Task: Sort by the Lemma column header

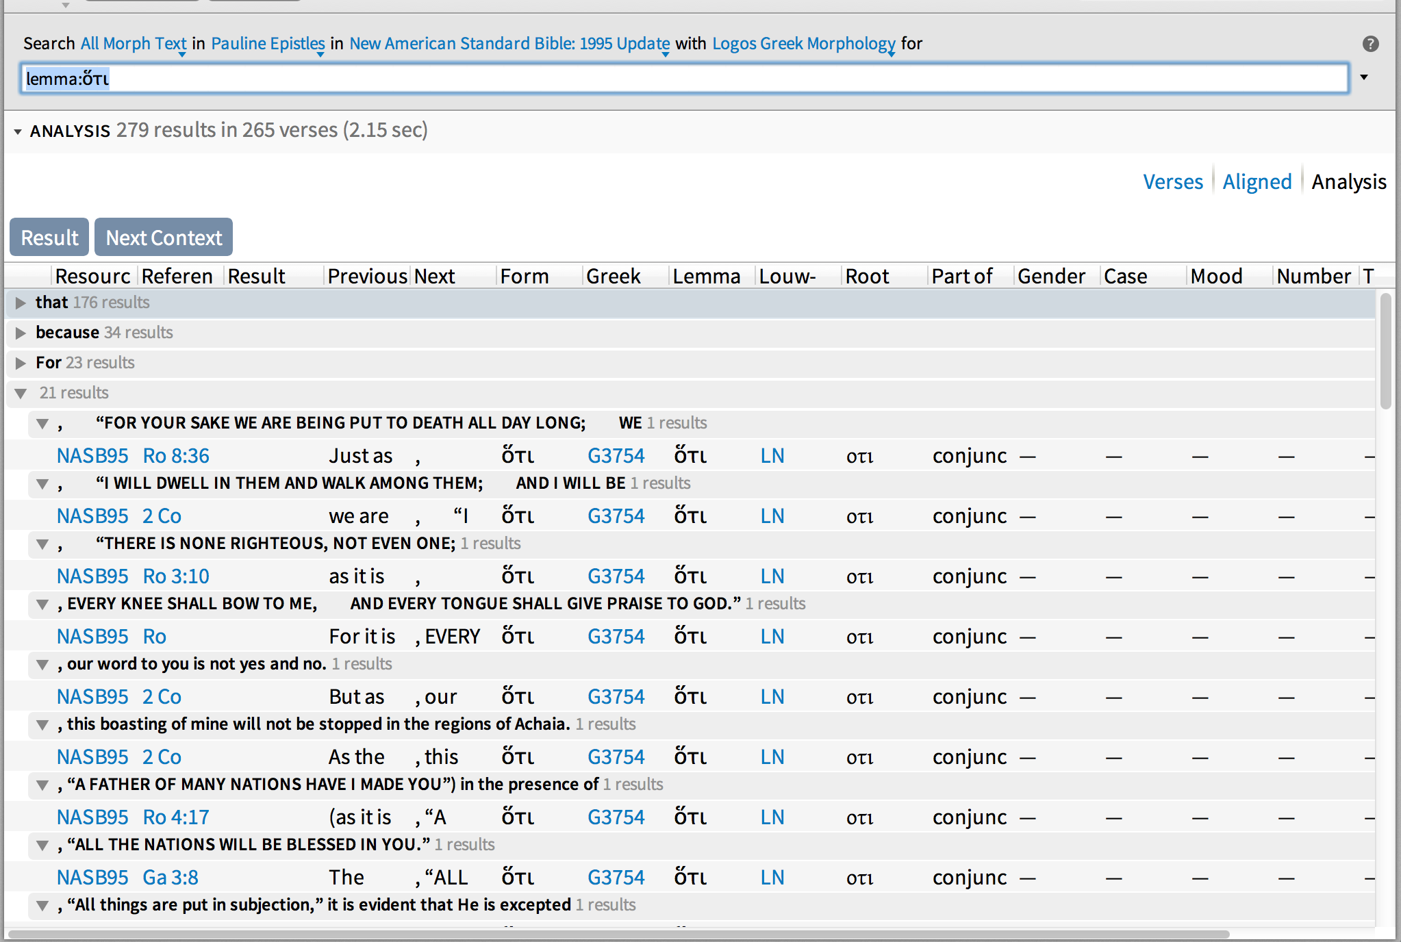Action: point(706,277)
